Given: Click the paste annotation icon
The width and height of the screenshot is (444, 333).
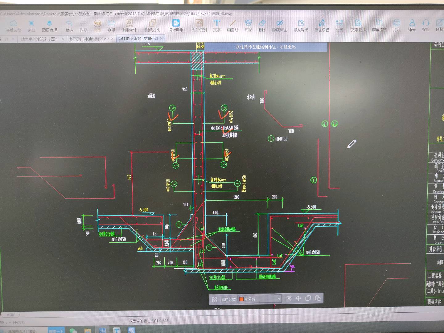Looking at the screenshot, I should pos(318,298).
